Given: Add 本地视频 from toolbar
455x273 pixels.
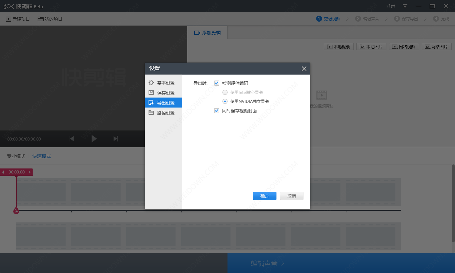Looking at the screenshot, I should click(x=338, y=47).
